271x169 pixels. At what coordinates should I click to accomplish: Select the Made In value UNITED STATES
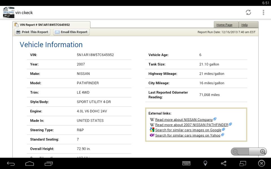point(90,121)
